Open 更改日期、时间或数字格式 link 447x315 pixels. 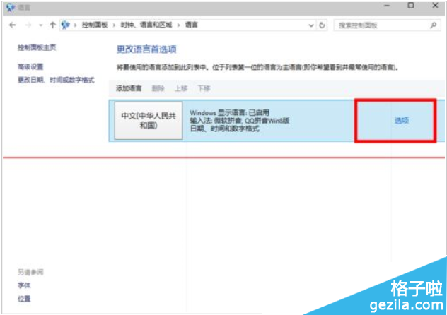coord(56,80)
